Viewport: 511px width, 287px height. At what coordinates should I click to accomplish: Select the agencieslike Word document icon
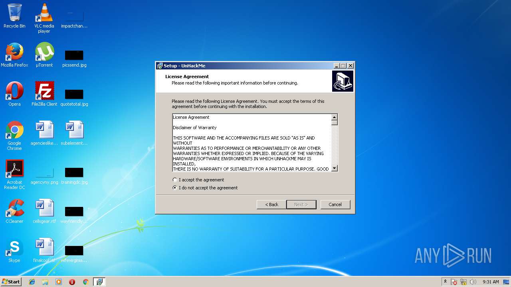44,133
